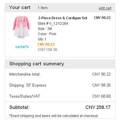Click the Qty: 1 text
Viewport: 120px width, 121px height.
(42, 39)
